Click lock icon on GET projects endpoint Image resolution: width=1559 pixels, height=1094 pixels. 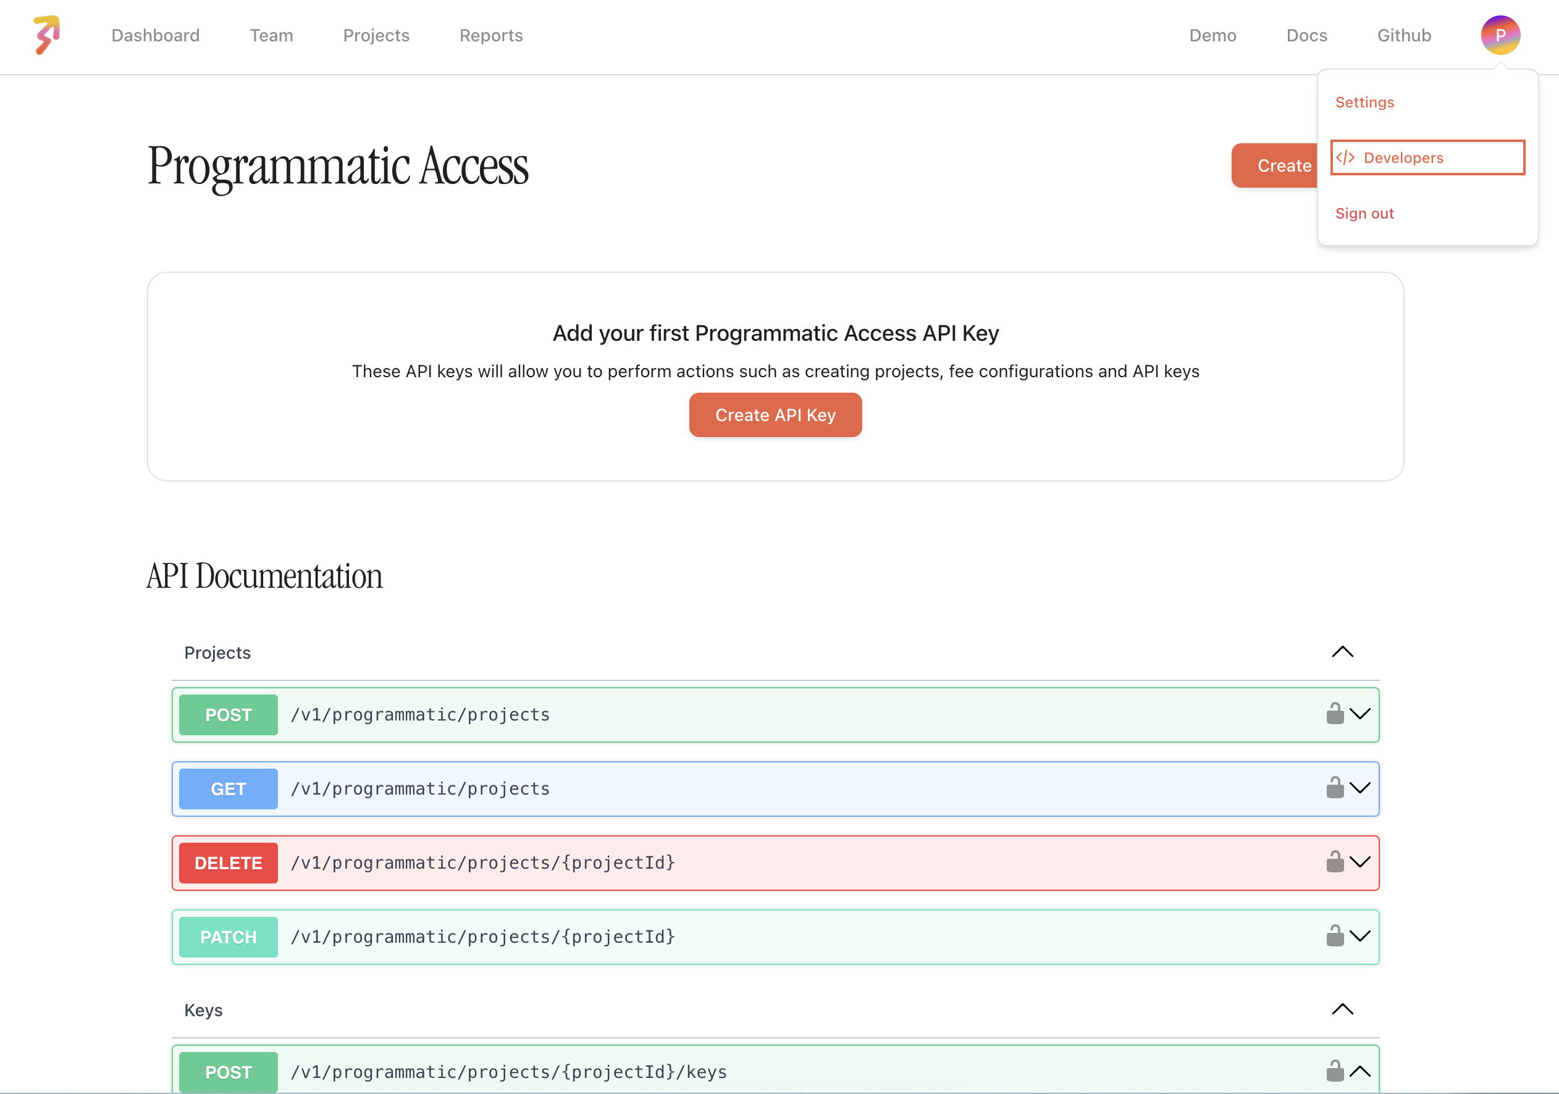[x=1334, y=788]
